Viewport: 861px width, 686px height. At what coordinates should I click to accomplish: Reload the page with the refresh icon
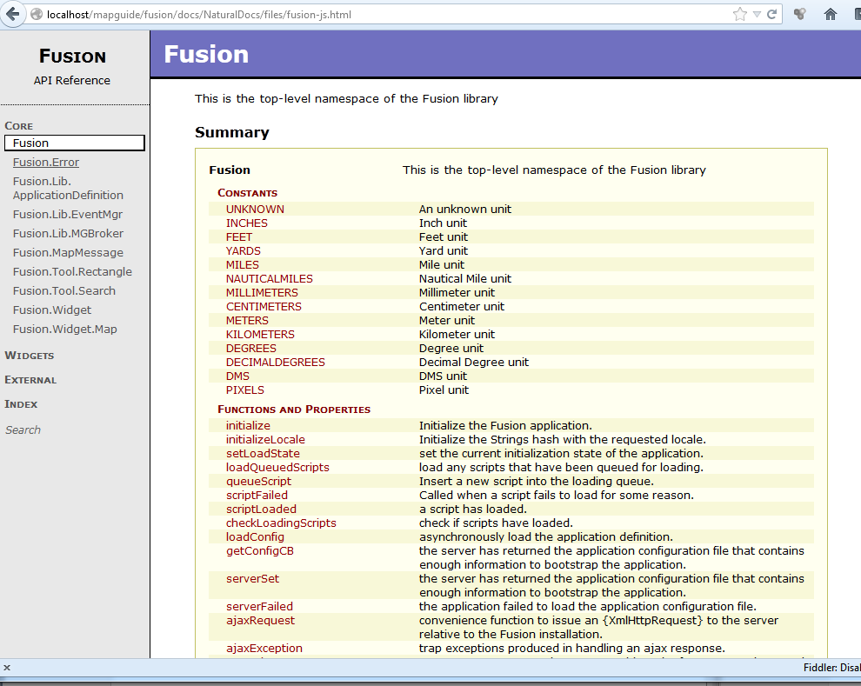771,14
